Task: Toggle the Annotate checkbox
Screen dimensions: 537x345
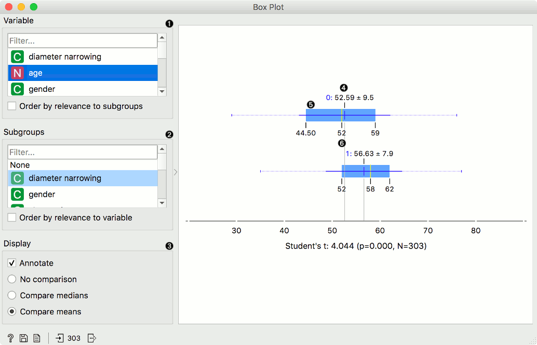Action: [11, 263]
